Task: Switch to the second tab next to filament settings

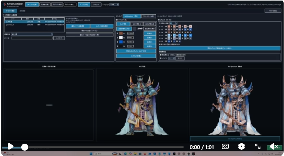Action: click(x=22, y=11)
